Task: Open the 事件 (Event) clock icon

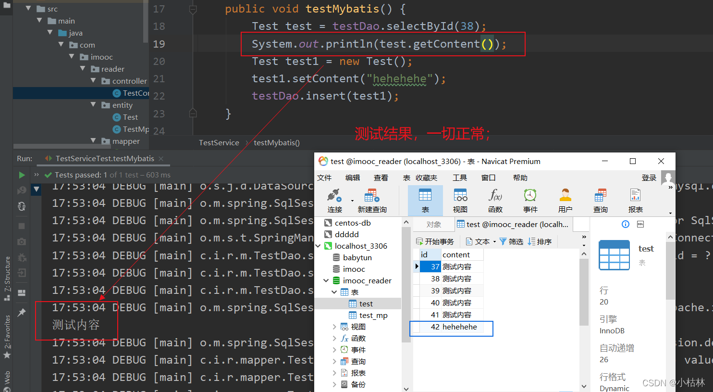Action: 530,195
